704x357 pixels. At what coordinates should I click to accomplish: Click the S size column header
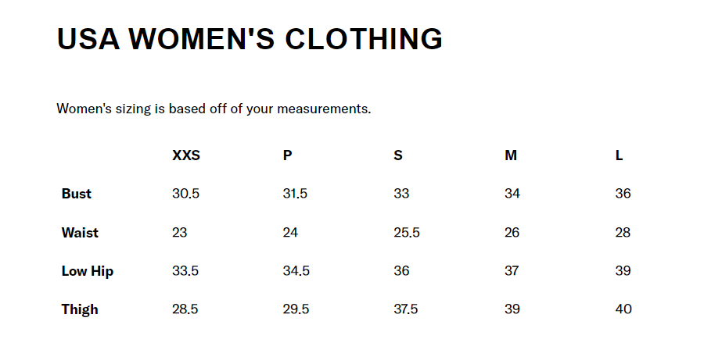tap(398, 155)
